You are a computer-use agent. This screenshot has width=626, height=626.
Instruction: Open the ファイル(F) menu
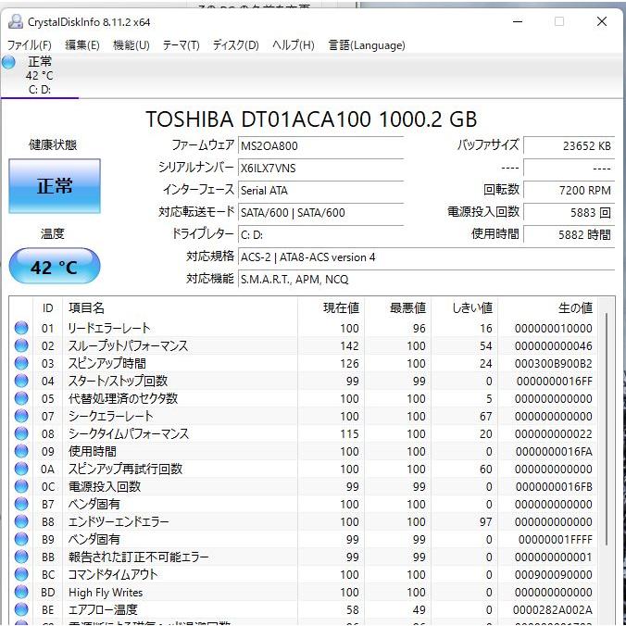[29, 45]
